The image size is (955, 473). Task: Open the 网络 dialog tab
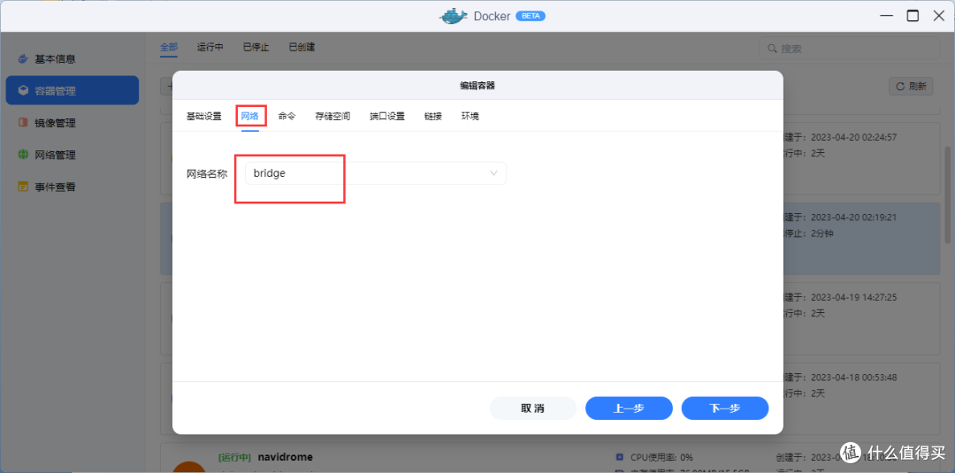point(249,117)
